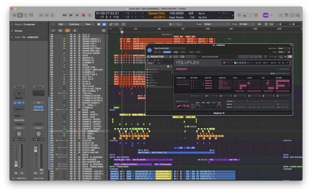Toggle the Reaktor plugin power button
Viewport: 312px width, 193px height.
[x=149, y=50]
